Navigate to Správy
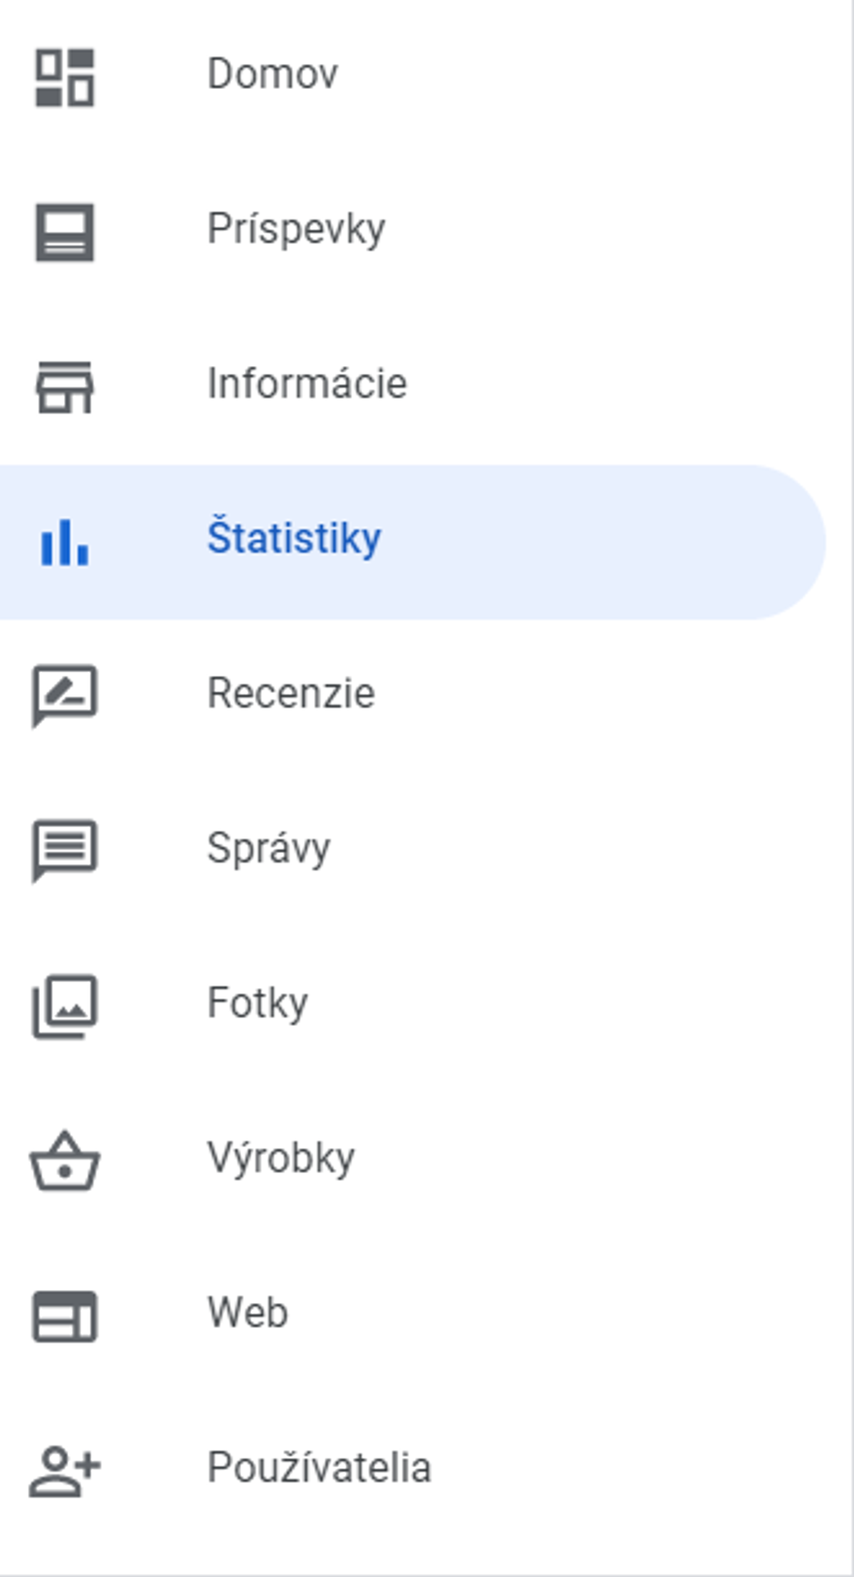 (x=413, y=851)
